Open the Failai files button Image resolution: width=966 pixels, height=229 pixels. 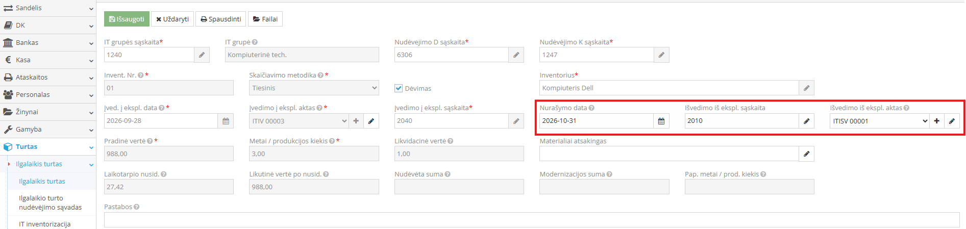265,19
